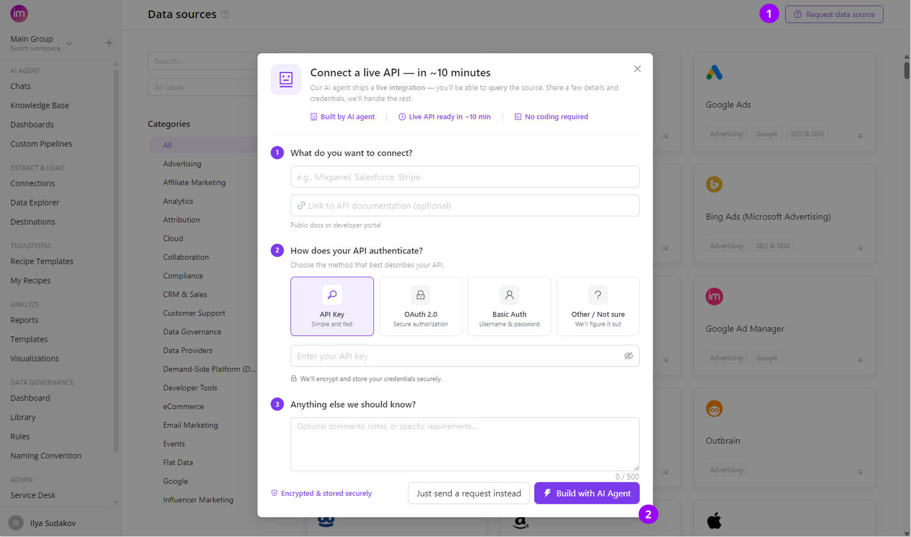This screenshot has width=911, height=537.
Task: Open Knowledge Base in the sidebar
Action: [40, 105]
